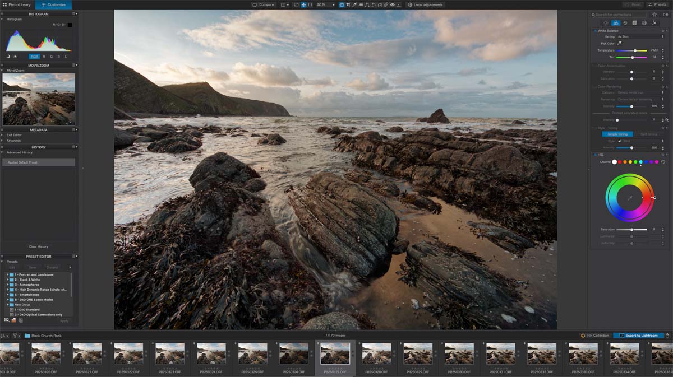
Task: Toggle the HSL correction switch
Action: (594, 155)
